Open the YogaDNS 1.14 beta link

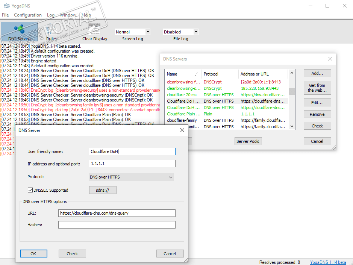(328, 262)
